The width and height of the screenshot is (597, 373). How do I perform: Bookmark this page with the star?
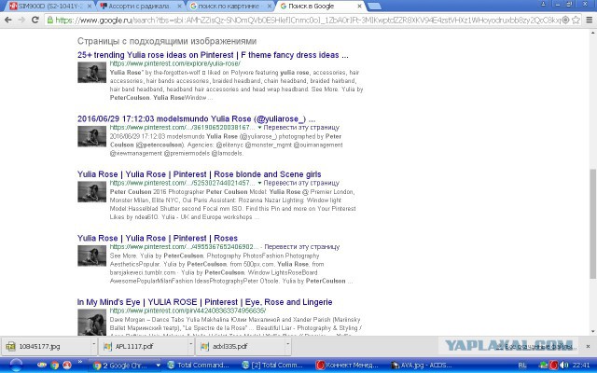[x=576, y=20]
